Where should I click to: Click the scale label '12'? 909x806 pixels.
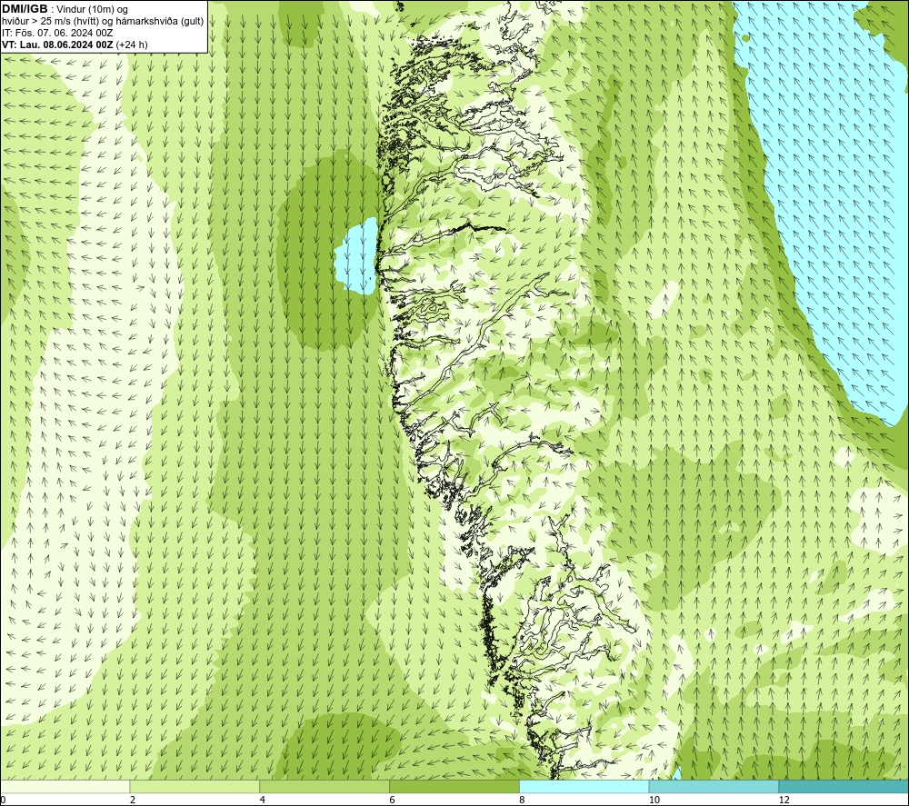tap(784, 801)
